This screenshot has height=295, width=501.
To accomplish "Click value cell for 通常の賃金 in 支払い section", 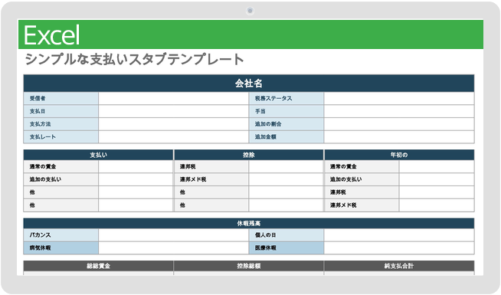I will [x=136, y=166].
